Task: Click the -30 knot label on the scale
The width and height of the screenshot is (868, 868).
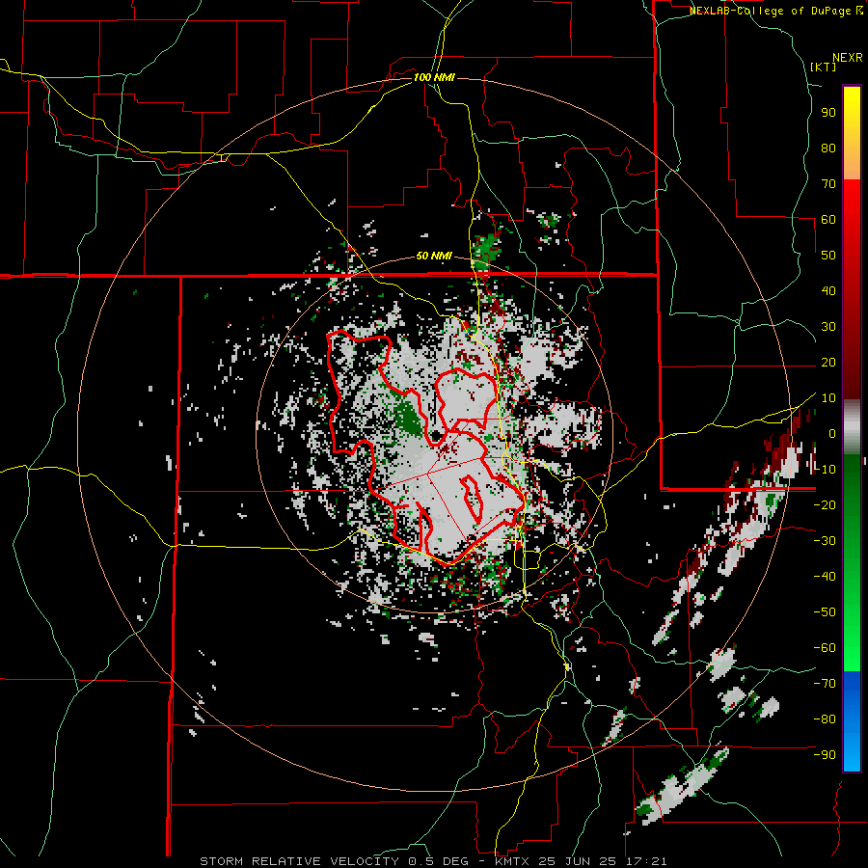Action: coord(825,541)
